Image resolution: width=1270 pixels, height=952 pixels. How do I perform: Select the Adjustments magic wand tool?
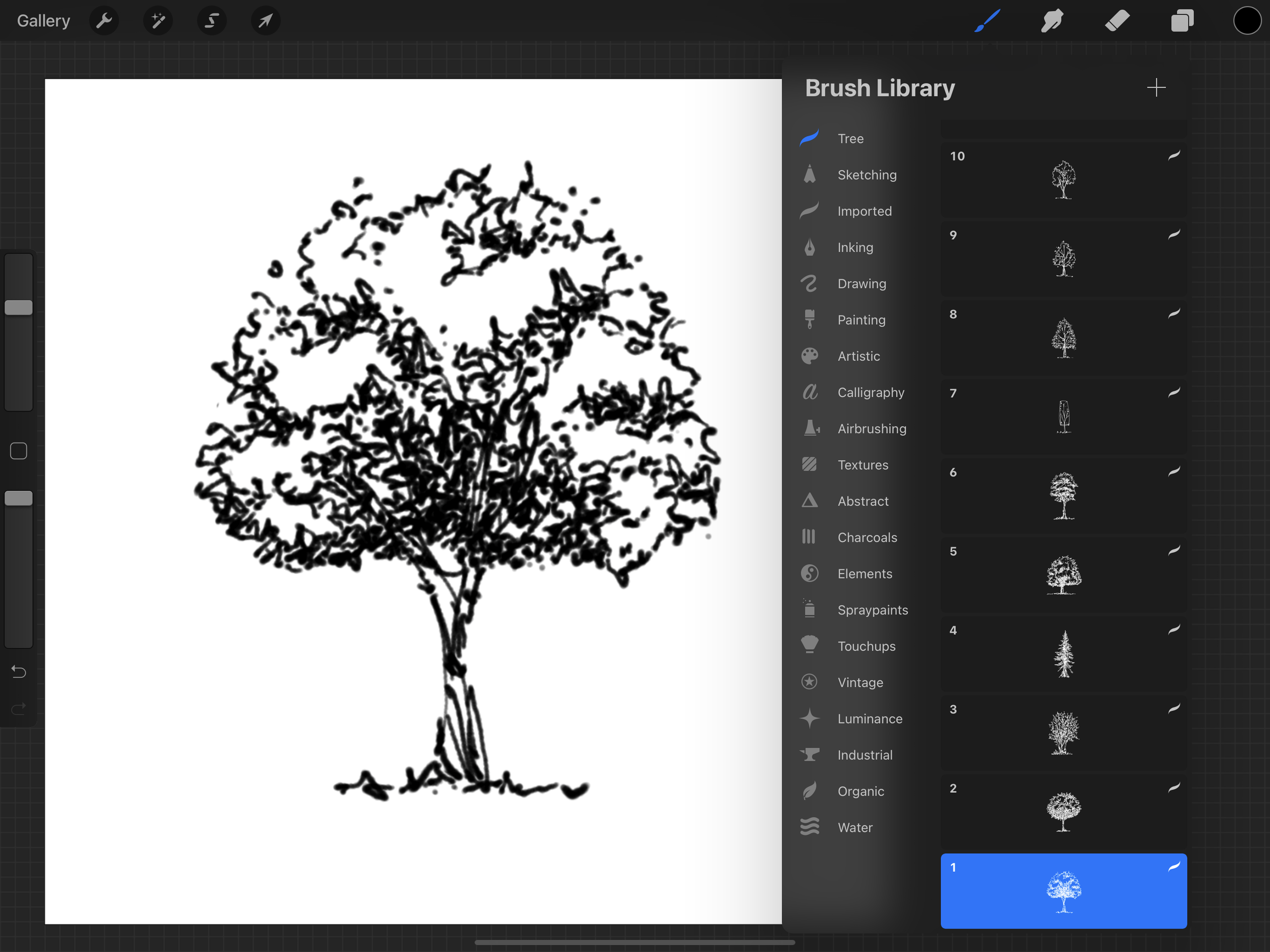tap(157, 21)
